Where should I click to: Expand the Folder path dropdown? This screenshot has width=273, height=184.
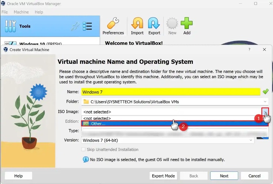(x=265, y=102)
